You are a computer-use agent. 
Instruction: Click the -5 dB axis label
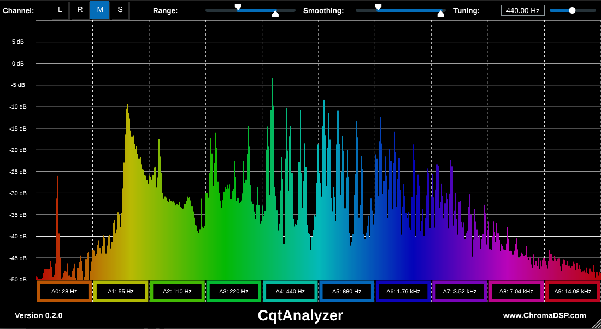pyautogui.click(x=17, y=85)
